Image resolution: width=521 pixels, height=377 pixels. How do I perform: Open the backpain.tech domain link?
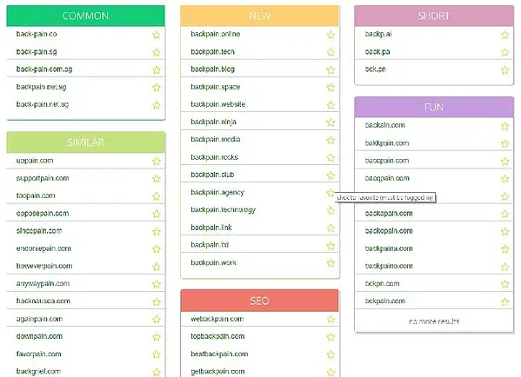[x=212, y=52]
